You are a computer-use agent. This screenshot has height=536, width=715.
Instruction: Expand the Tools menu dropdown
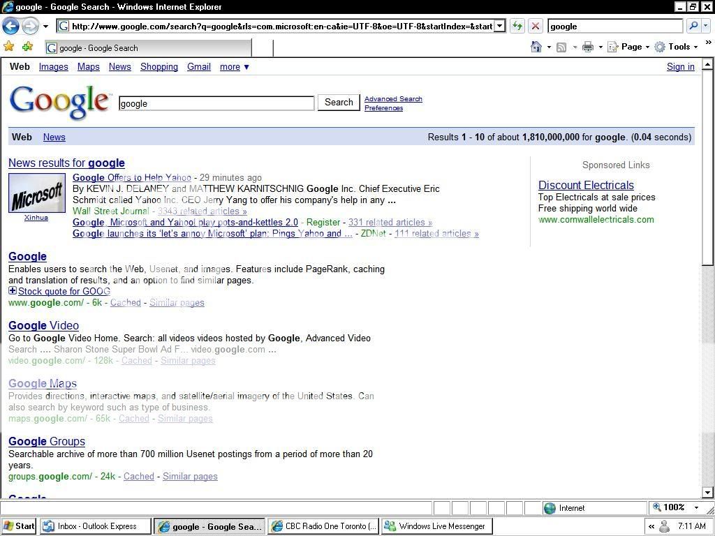tap(676, 47)
